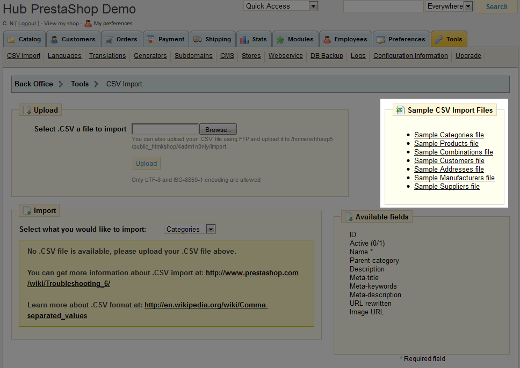The image size is (520, 368).
Task: Click the top search text field
Action: [x=383, y=6]
